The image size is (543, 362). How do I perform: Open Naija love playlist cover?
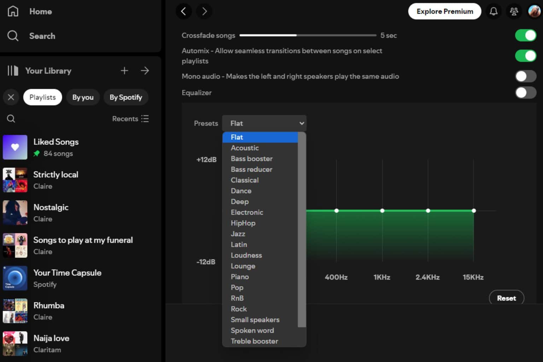pos(15,344)
